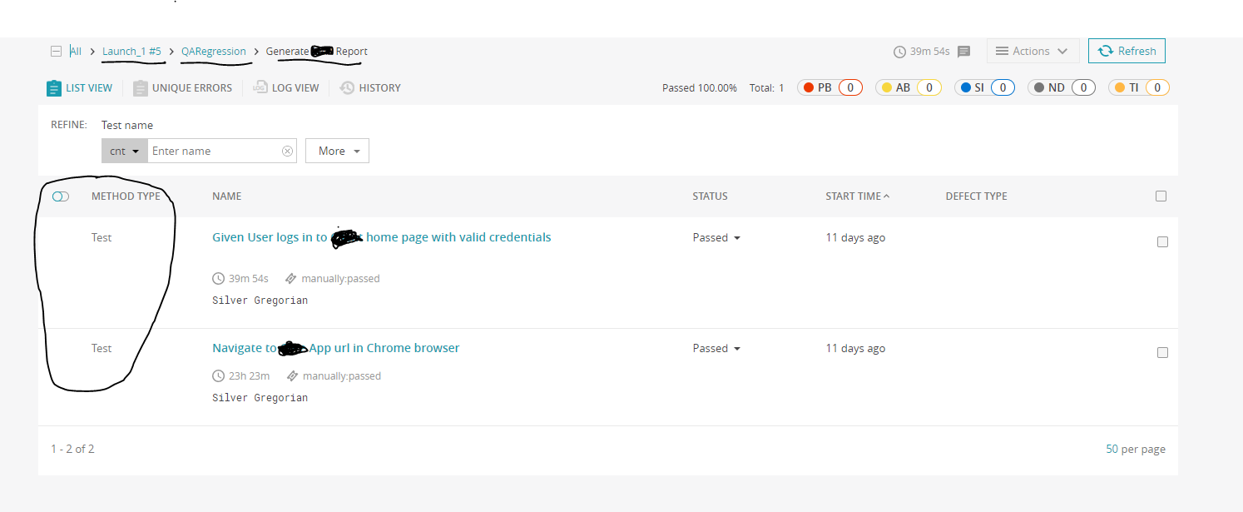Open the cnt filter dropdown
1243x512 pixels.
point(124,151)
